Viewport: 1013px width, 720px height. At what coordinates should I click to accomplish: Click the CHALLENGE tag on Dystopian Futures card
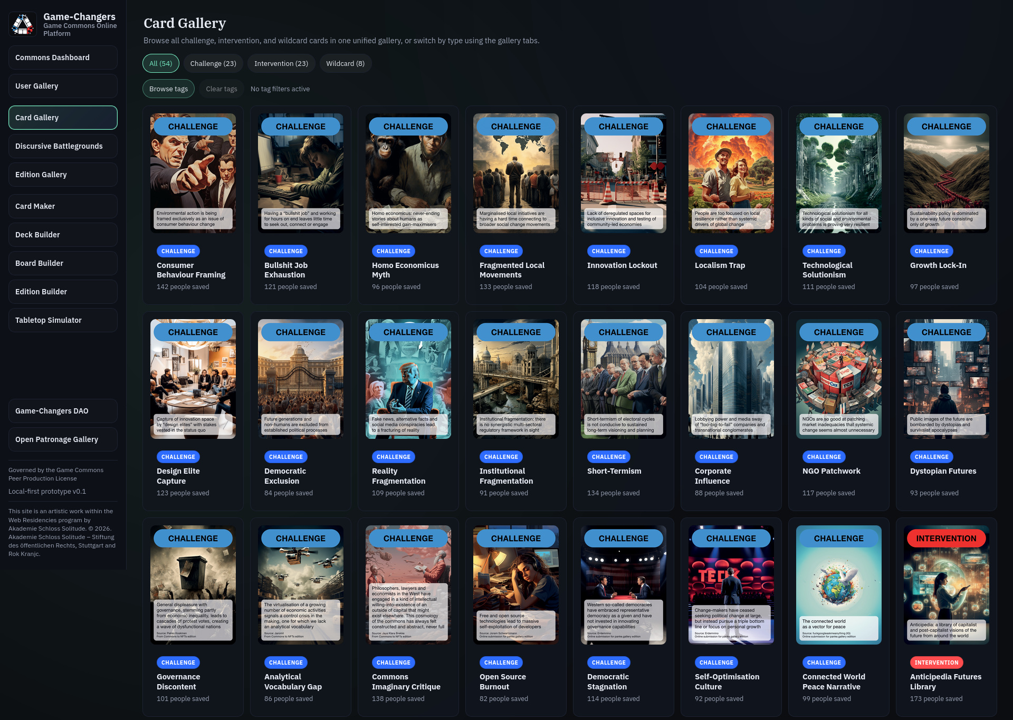click(x=931, y=457)
